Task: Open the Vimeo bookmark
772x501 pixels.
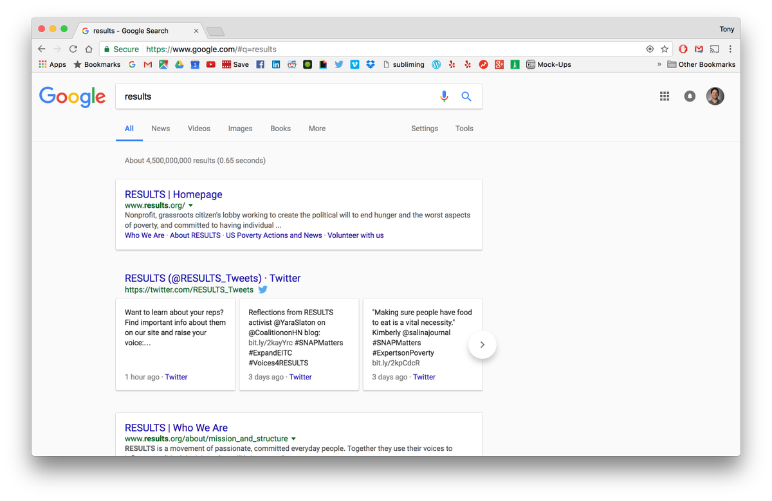Action: pos(354,64)
